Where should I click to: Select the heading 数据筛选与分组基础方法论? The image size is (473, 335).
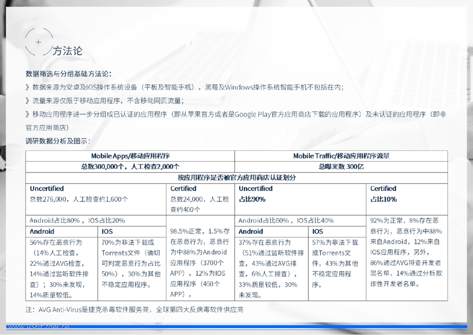69,74
